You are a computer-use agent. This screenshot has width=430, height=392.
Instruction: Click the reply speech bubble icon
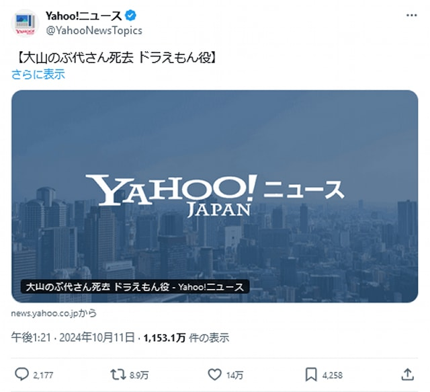pyautogui.click(x=21, y=375)
